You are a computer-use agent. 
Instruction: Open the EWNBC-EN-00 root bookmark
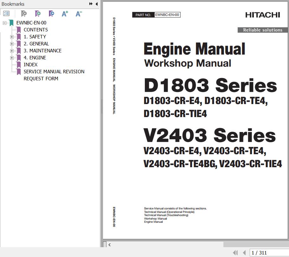click(31, 23)
